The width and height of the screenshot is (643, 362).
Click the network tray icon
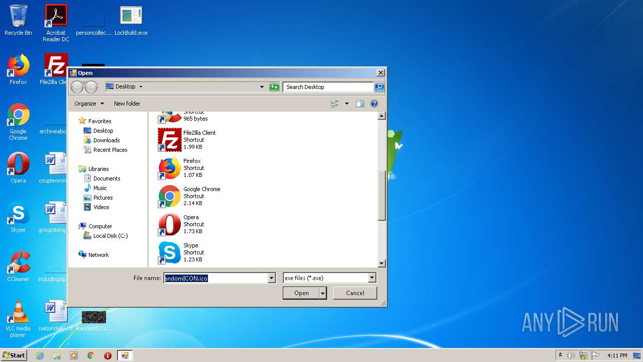pyautogui.click(x=583, y=355)
